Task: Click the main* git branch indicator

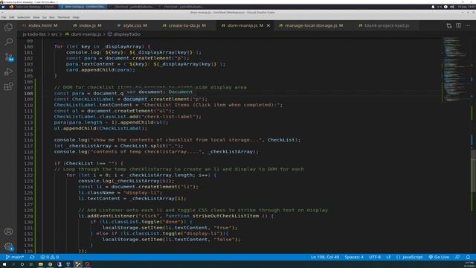Action: (x=15, y=257)
